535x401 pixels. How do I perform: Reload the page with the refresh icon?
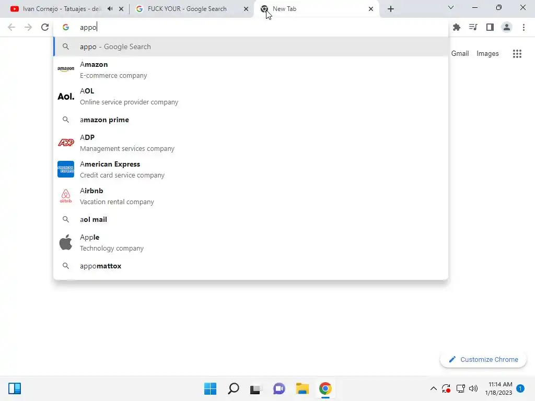pyautogui.click(x=45, y=27)
